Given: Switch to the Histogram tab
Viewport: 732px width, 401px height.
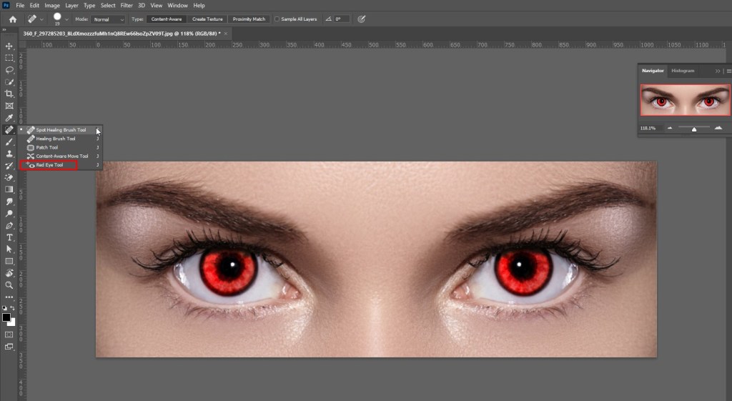Looking at the screenshot, I should pyautogui.click(x=683, y=71).
